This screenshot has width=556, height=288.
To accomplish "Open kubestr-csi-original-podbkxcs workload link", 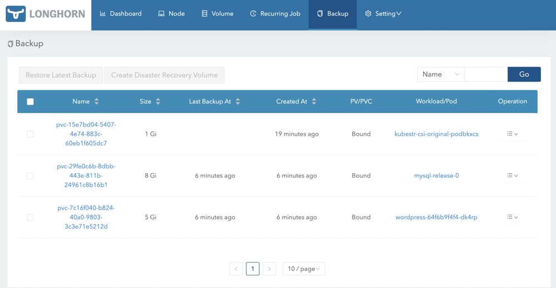I will 436,134.
